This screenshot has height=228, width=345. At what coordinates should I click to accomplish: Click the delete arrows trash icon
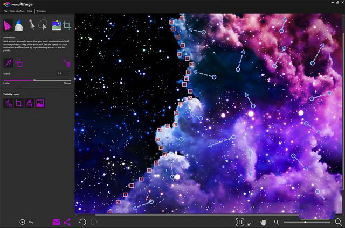point(67,63)
